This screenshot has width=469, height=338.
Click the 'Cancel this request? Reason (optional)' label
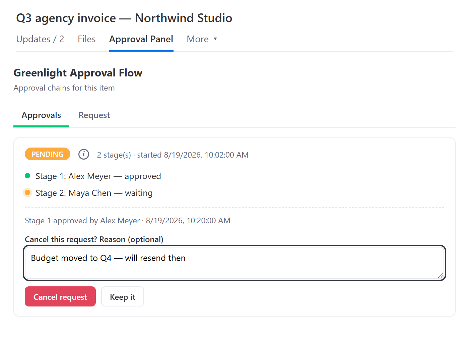[94, 239]
